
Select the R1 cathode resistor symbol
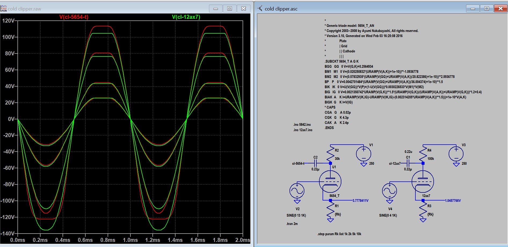(x=330, y=210)
